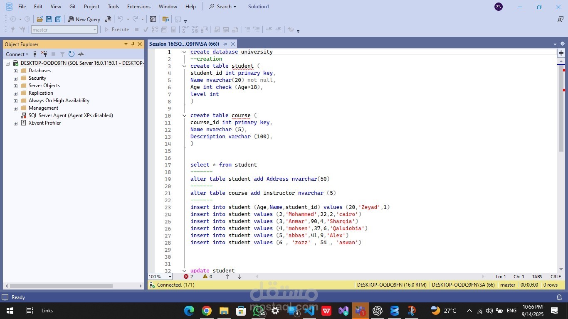Click the errors count icon below editor
The height and width of the screenshot is (319, 568).
[186, 277]
